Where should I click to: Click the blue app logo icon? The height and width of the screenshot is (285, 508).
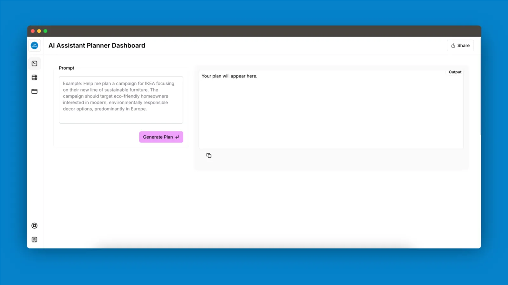coord(35,46)
